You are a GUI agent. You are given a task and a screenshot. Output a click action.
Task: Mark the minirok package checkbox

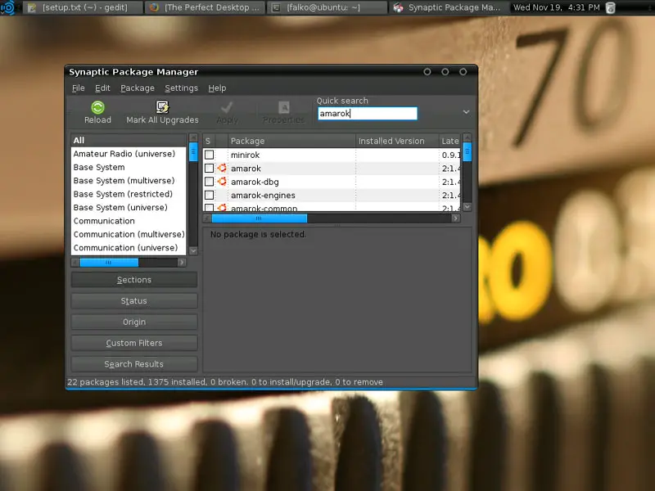(x=210, y=155)
